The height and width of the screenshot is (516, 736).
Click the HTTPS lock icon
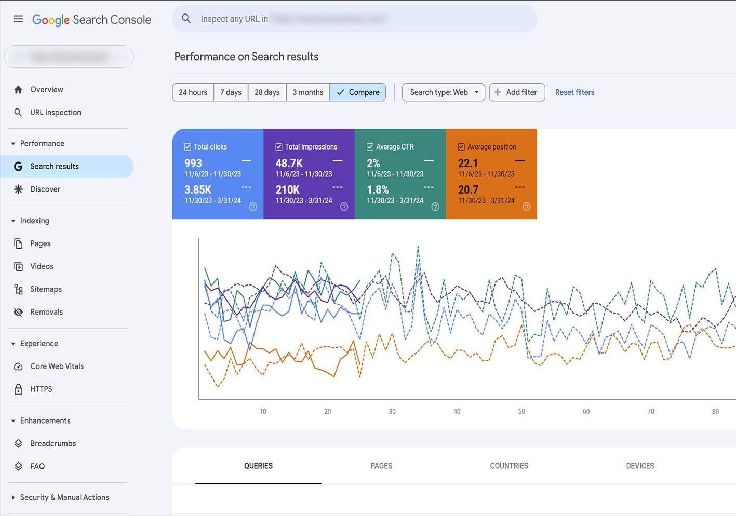[18, 389]
